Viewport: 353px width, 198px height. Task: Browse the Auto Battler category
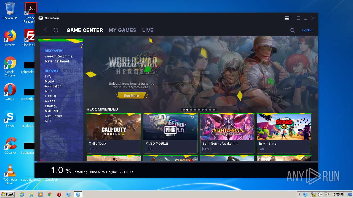[54, 116]
